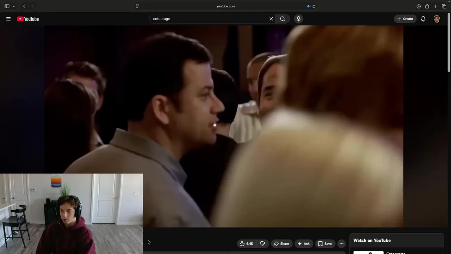The width and height of the screenshot is (451, 254).
Task: Open the Safari share button
Action: click(x=427, y=6)
